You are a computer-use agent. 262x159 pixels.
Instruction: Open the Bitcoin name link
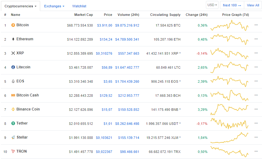pyautogui.click(x=23, y=25)
